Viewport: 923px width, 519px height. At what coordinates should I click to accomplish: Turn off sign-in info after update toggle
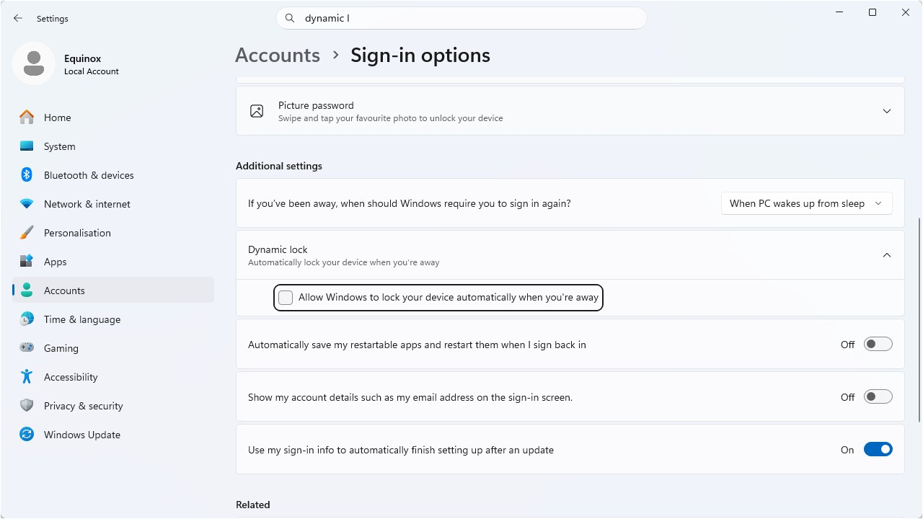tap(878, 450)
